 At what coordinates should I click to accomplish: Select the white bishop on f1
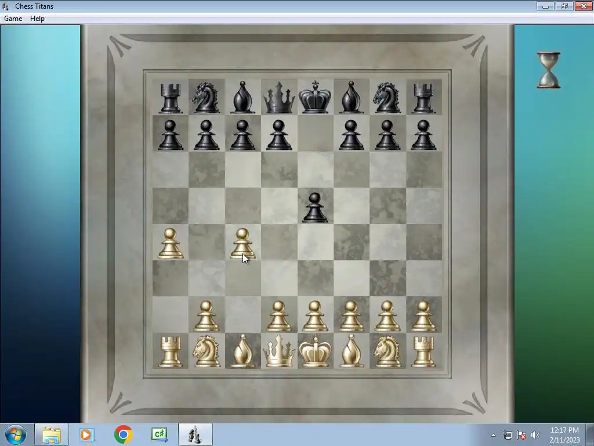351,351
